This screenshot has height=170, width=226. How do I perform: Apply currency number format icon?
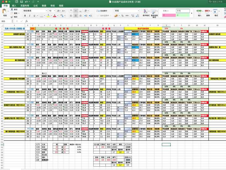click(116, 16)
